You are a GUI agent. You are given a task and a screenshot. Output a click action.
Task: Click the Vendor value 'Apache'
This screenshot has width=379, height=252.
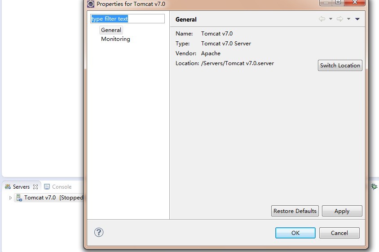(211, 53)
